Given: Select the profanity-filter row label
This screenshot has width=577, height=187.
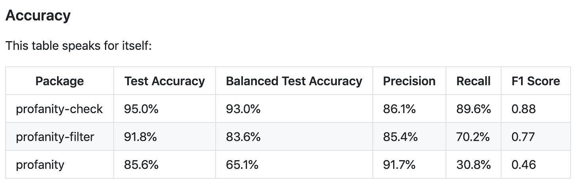Looking at the screenshot, I should (55, 137).
